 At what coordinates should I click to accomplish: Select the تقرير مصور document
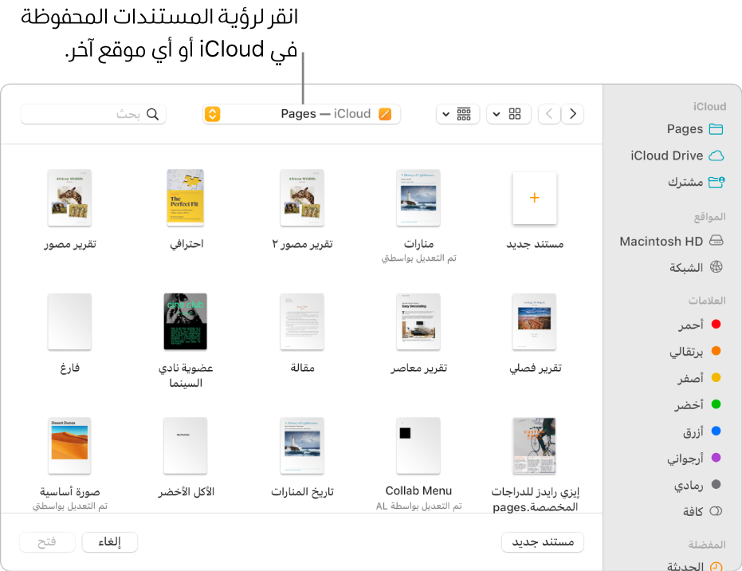[x=69, y=198]
